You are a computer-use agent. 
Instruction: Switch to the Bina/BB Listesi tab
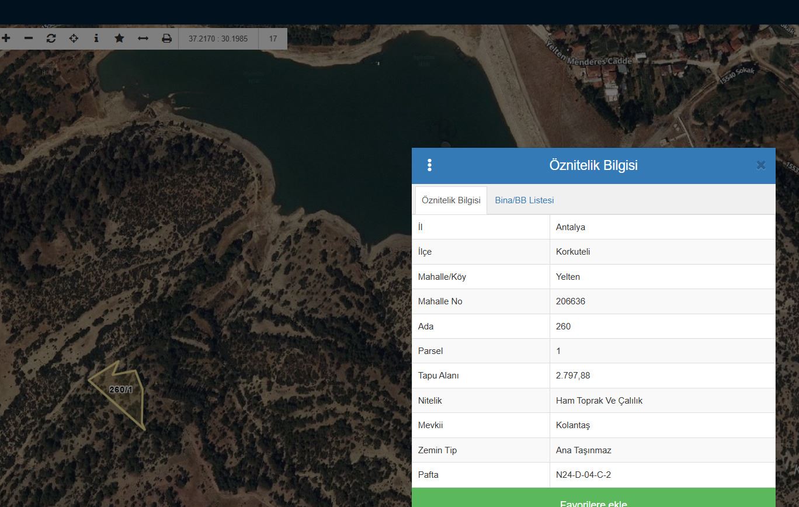(x=524, y=200)
